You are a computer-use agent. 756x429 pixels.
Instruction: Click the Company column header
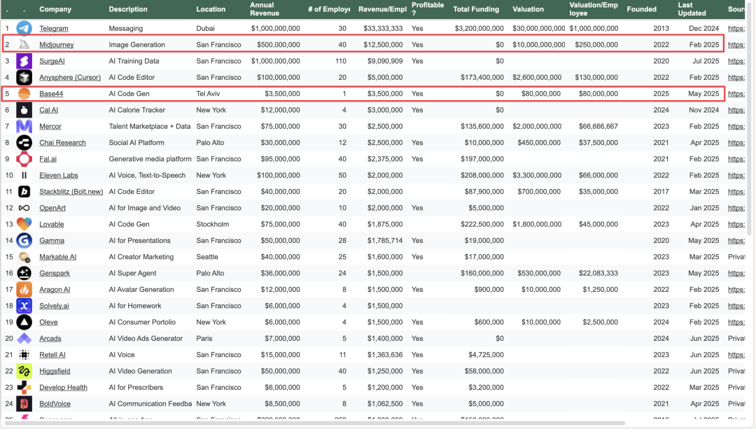[55, 9]
